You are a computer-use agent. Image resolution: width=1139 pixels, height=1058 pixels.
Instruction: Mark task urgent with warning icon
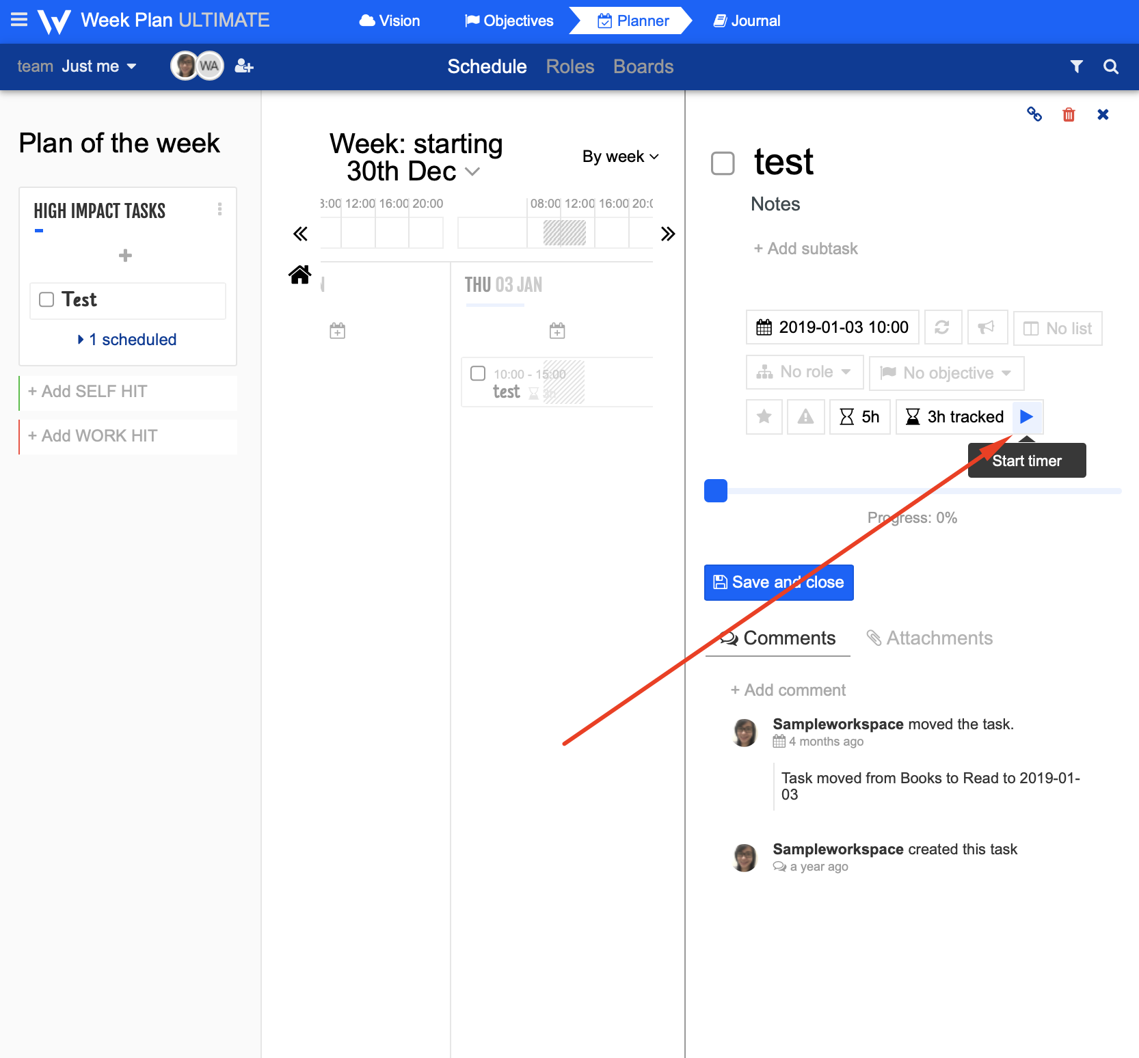point(806,416)
